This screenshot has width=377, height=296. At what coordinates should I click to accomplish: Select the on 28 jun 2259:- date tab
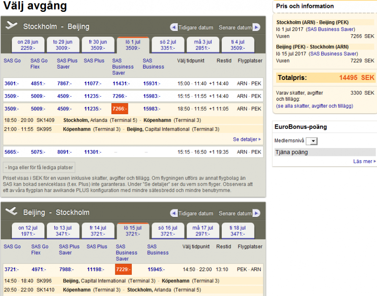click(28, 45)
